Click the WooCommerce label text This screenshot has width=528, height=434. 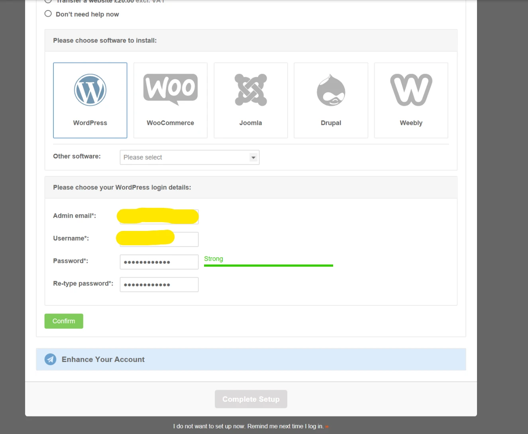click(171, 123)
